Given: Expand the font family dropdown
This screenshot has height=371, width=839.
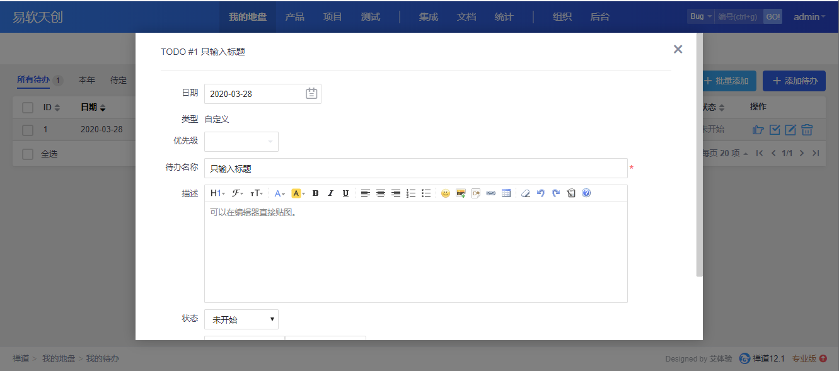Looking at the screenshot, I should (238, 193).
